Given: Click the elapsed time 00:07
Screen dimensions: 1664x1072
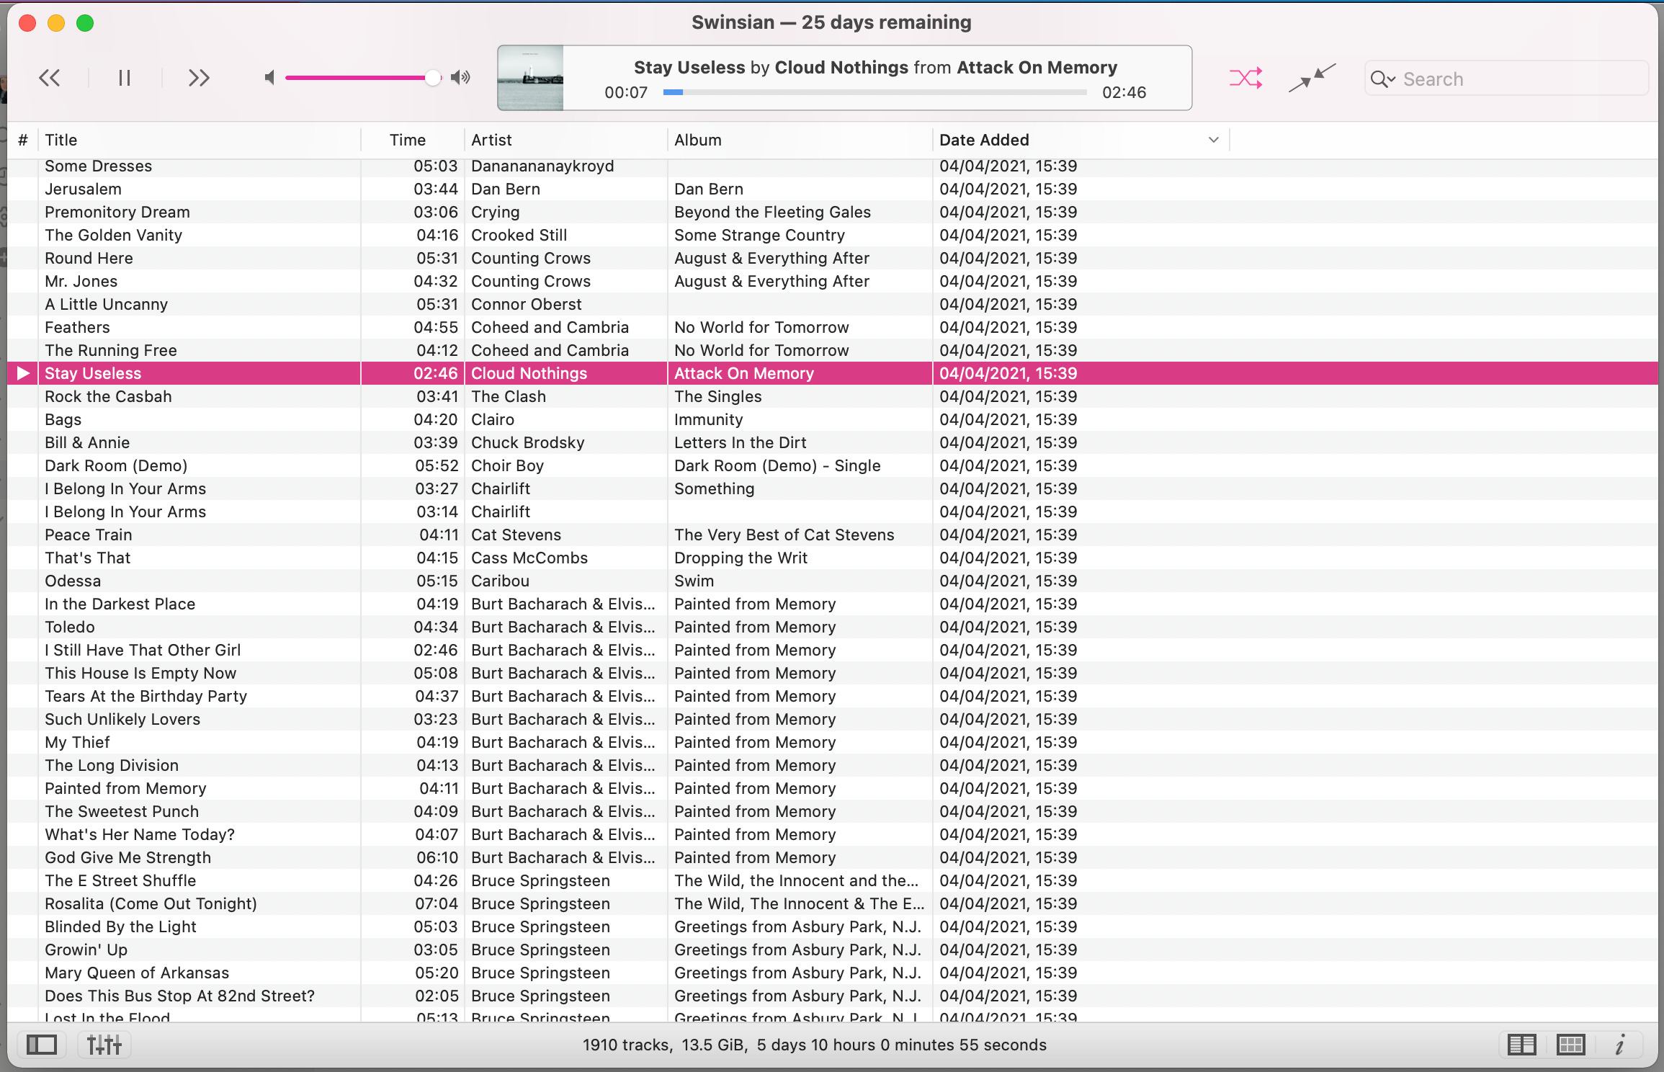Looking at the screenshot, I should pos(626,92).
